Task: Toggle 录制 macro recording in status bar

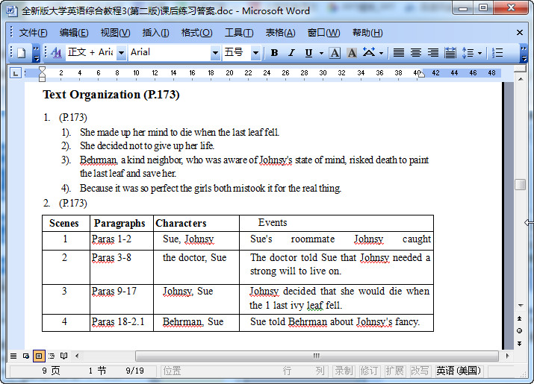Action: (x=344, y=371)
